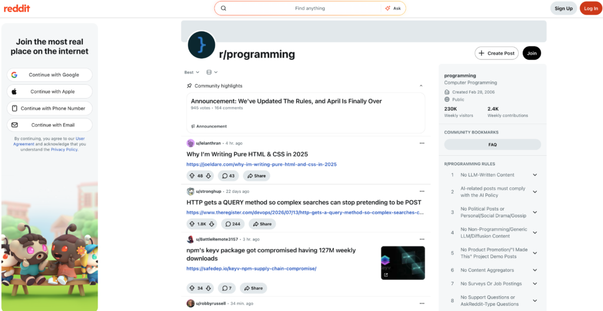Open the 7 comments on keyv post
Image resolution: width=603 pixels, height=311 pixels.
pos(227,288)
